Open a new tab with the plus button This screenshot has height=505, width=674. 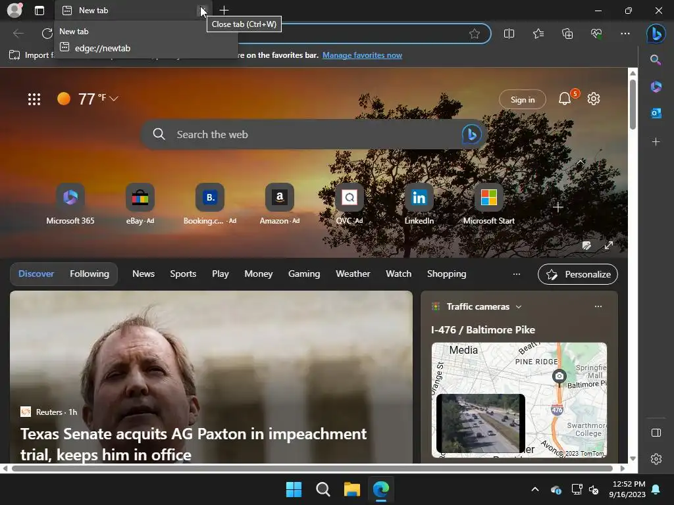[x=224, y=11]
